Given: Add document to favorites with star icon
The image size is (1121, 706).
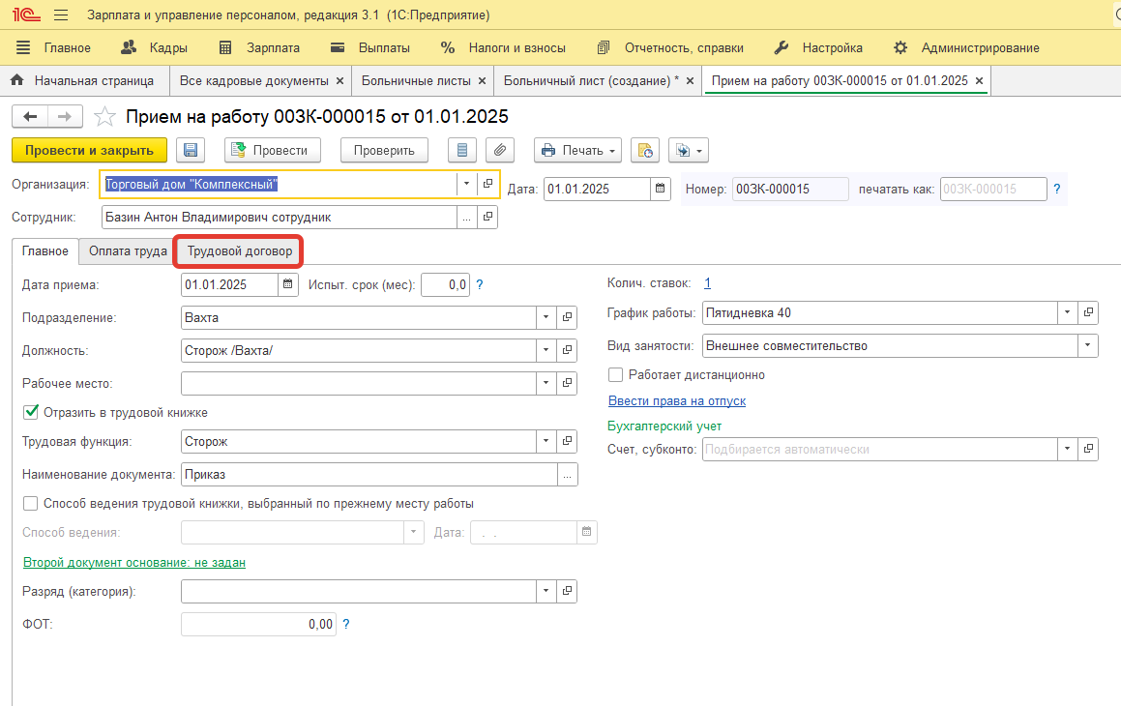Looking at the screenshot, I should pos(104,117).
